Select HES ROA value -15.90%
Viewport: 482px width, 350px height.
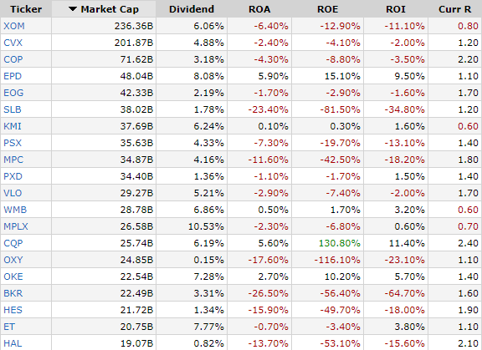click(x=269, y=310)
